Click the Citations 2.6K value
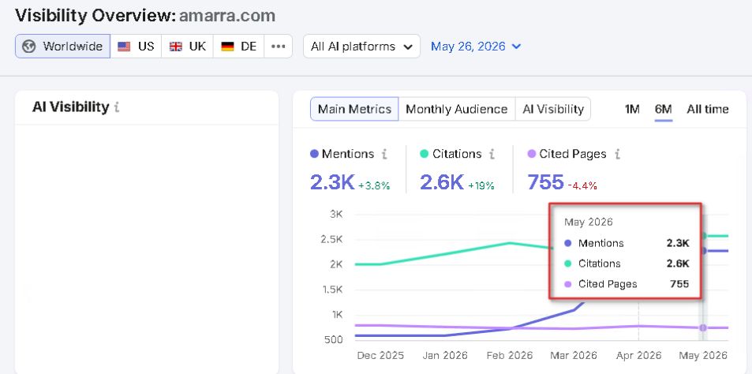The height and width of the screenshot is (374, 752). click(x=442, y=182)
